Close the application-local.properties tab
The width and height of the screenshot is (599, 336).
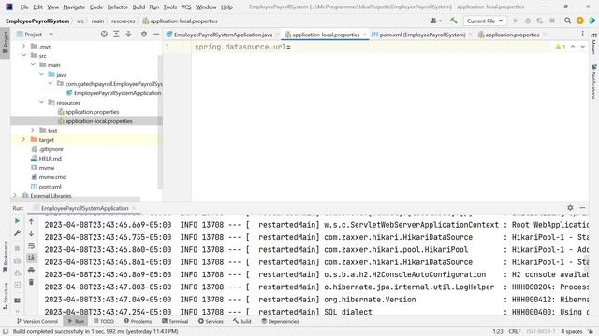point(364,35)
